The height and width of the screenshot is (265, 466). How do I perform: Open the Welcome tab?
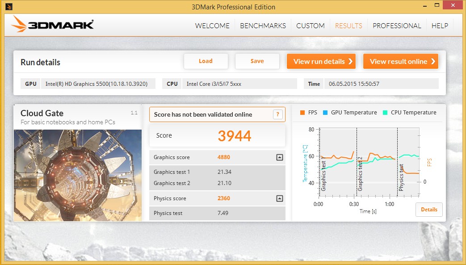pyautogui.click(x=212, y=26)
